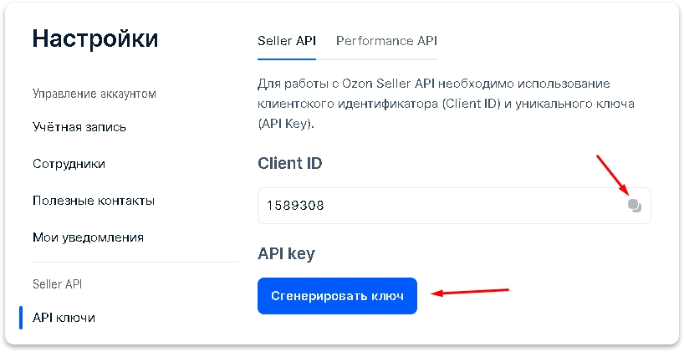Viewport: 684px width, 352px height.
Task: Click the API key heading label
Action: [286, 254]
